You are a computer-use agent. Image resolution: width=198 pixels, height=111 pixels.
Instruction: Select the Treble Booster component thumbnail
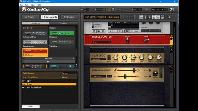[x=35, y=52]
